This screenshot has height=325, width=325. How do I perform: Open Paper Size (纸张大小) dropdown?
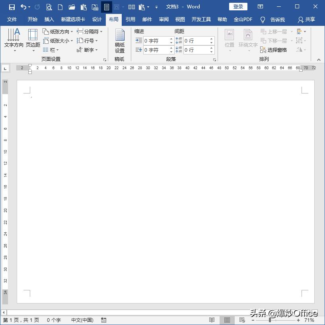coord(58,41)
